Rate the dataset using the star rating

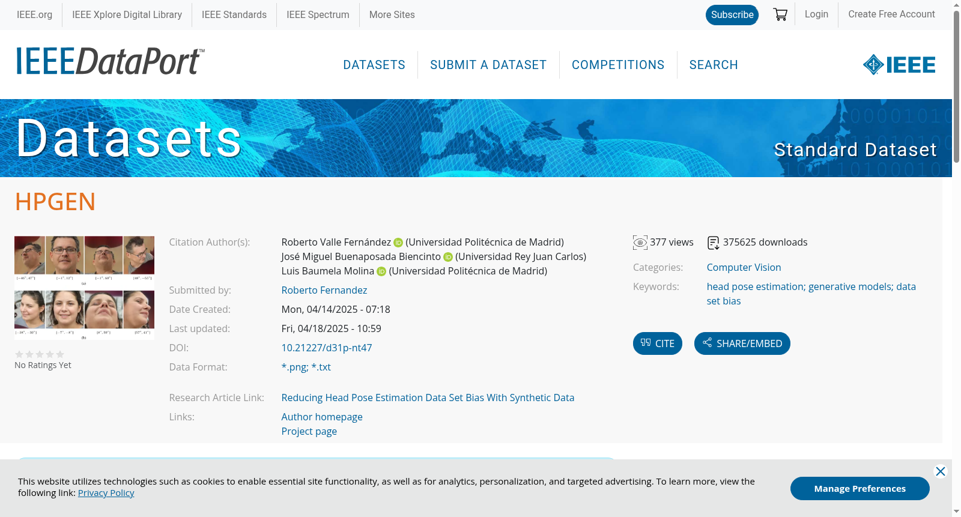(x=40, y=354)
